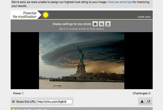Image resolution: width=163 pixels, height=110 pixels.
Task: Select the share URL text field
Action: click(x=54, y=102)
